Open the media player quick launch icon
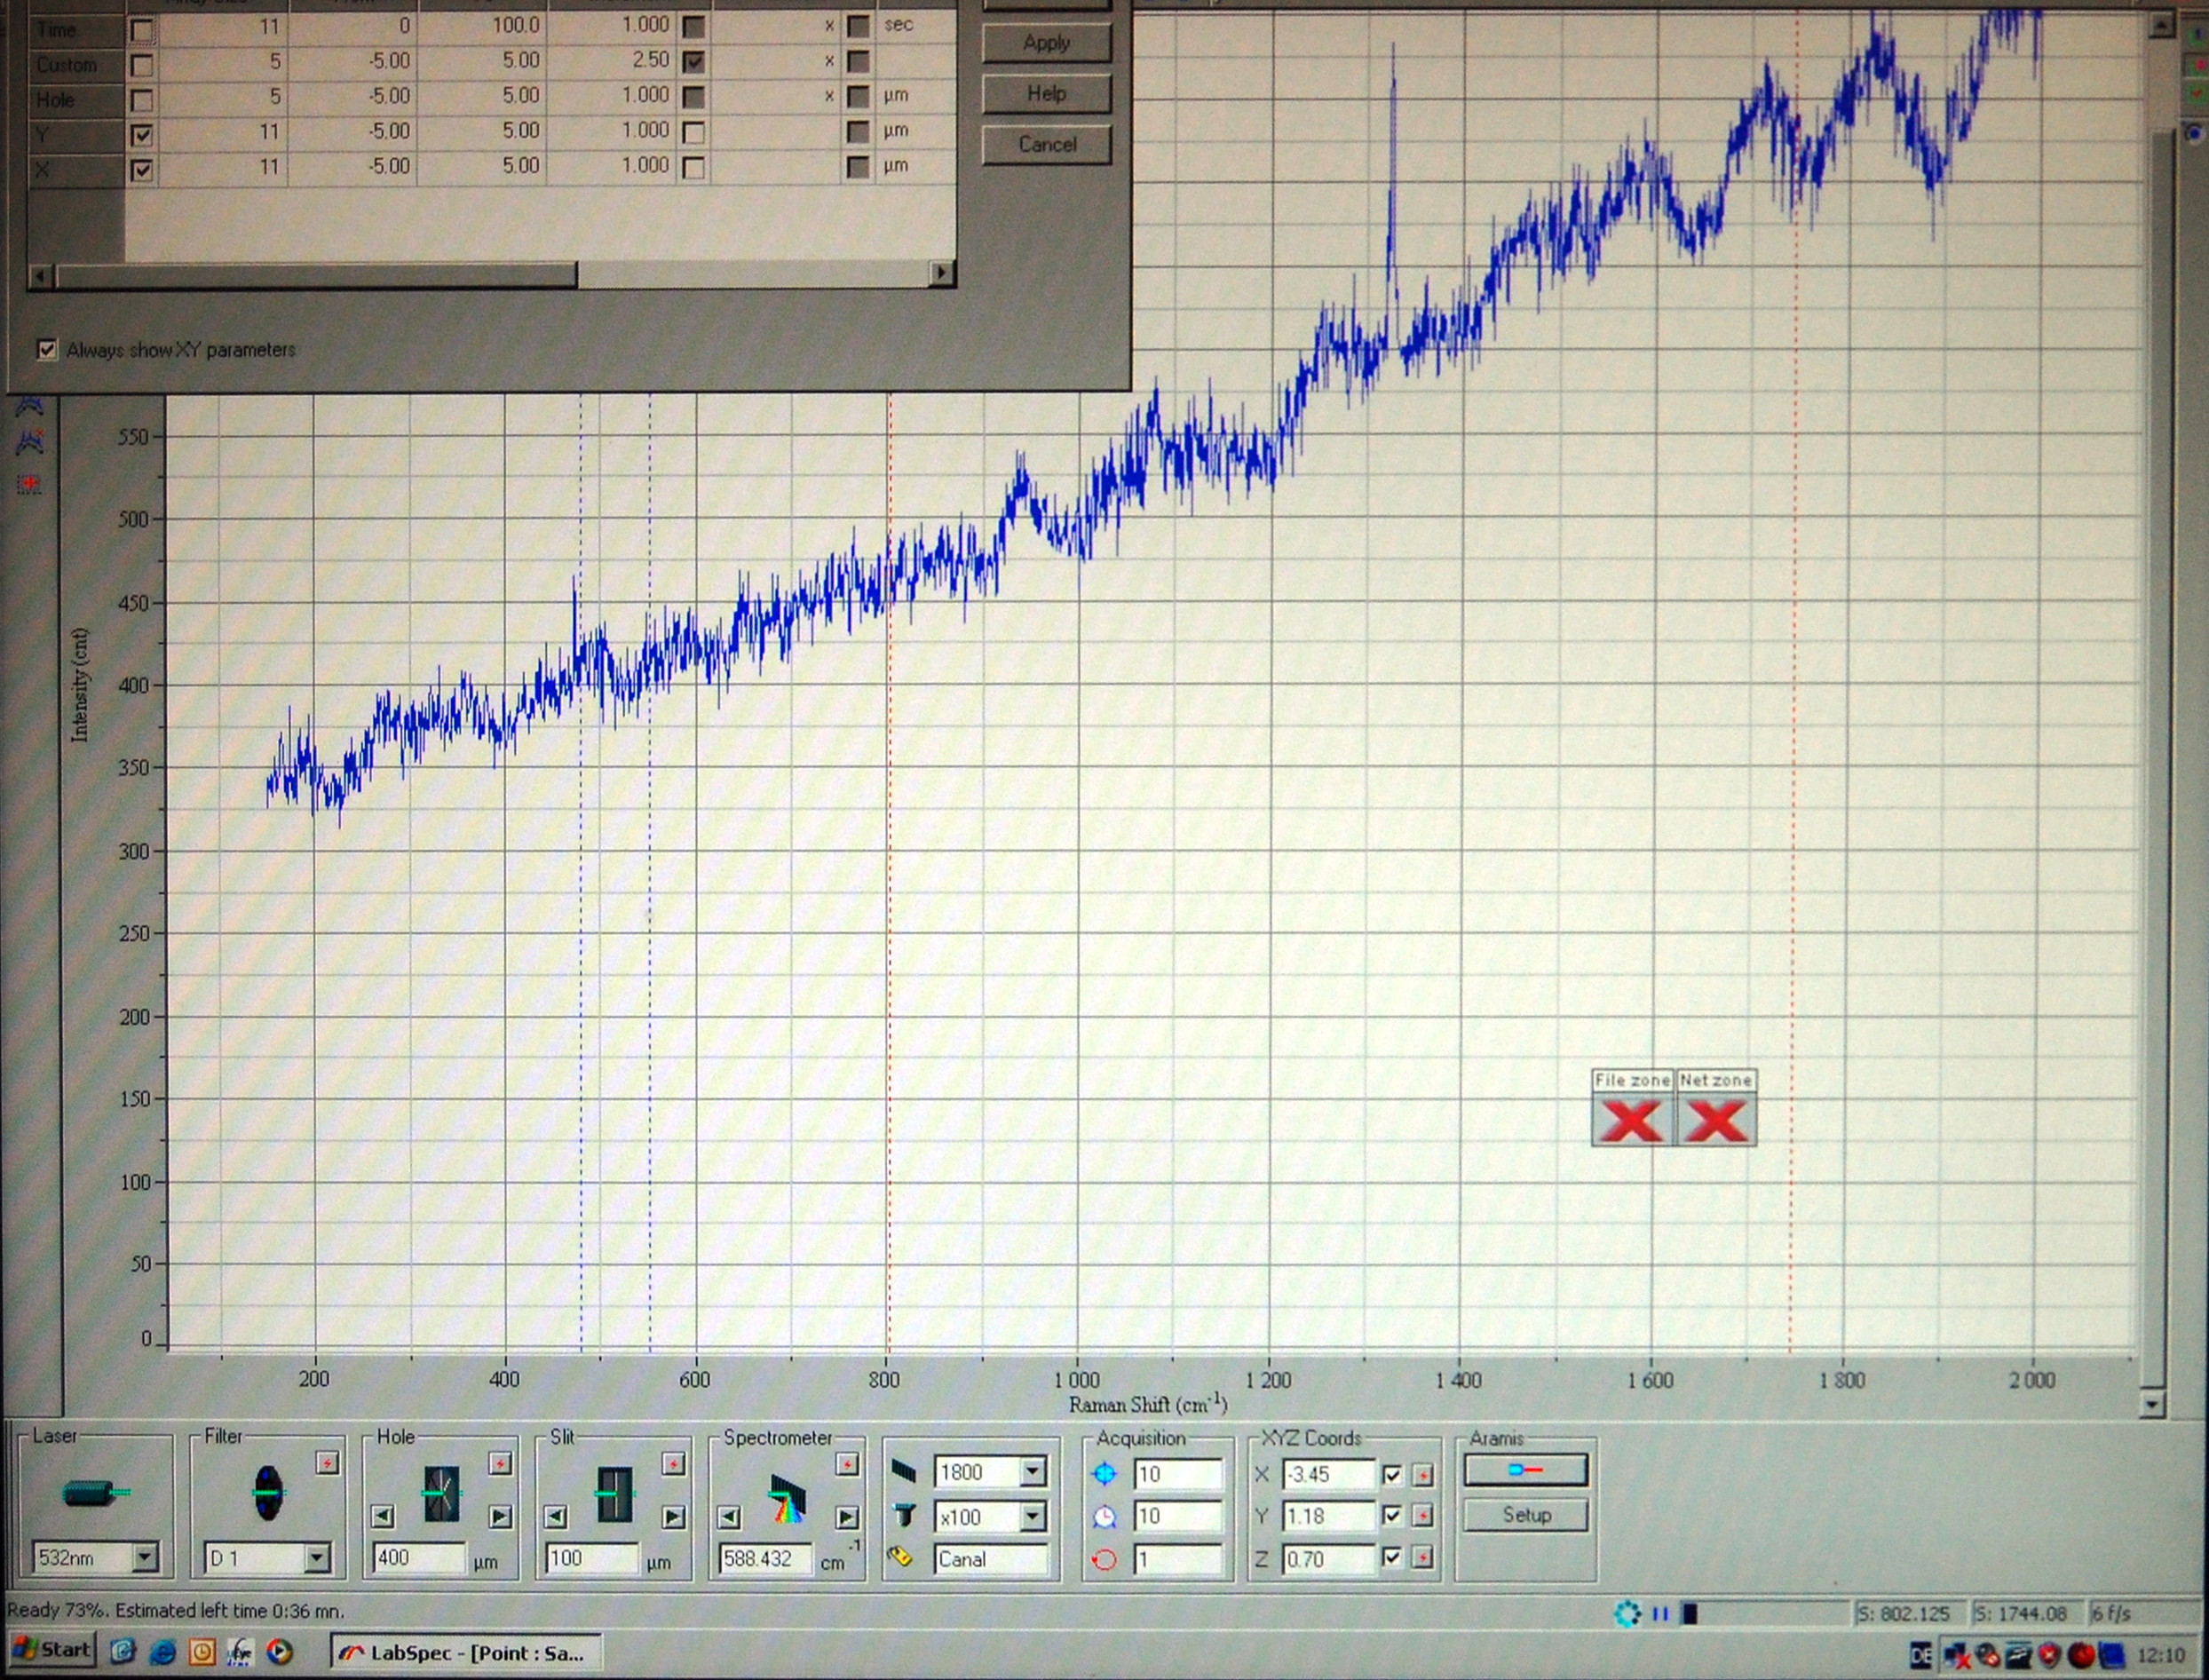This screenshot has height=1680, width=2209. pos(279,1652)
